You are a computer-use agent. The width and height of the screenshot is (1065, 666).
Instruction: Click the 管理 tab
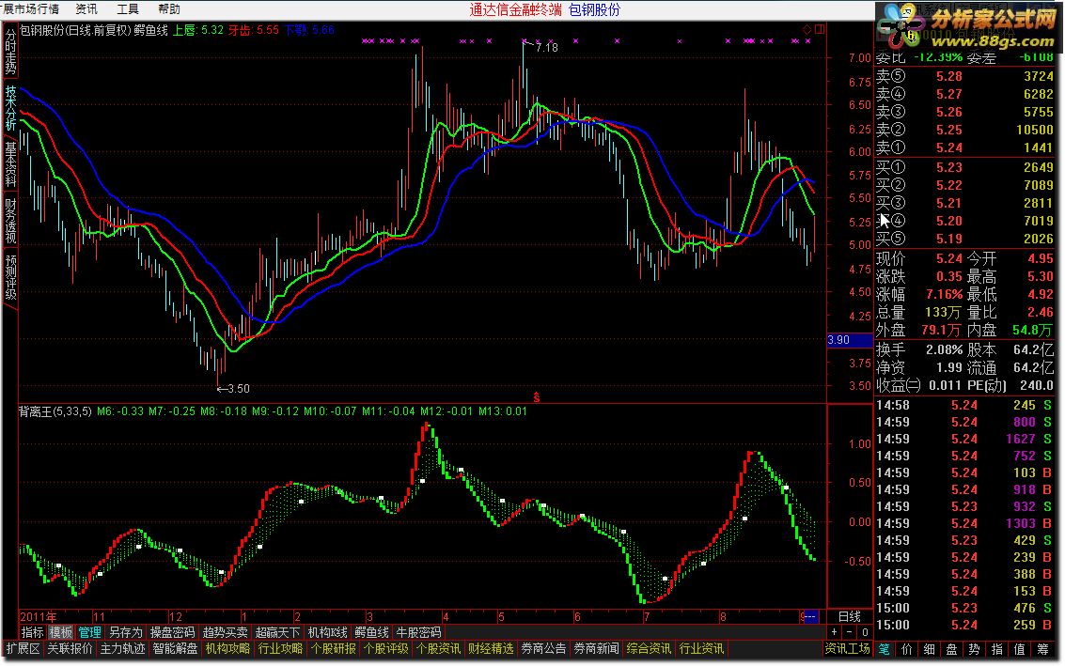point(89,632)
